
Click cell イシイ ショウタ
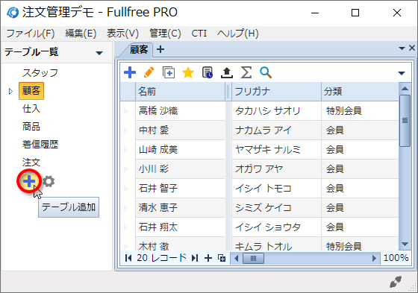pyautogui.click(x=277, y=227)
